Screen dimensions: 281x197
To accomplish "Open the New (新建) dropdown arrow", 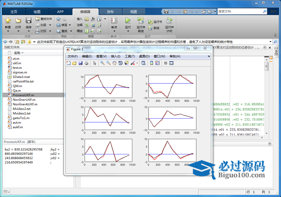I will tap(8, 31).
